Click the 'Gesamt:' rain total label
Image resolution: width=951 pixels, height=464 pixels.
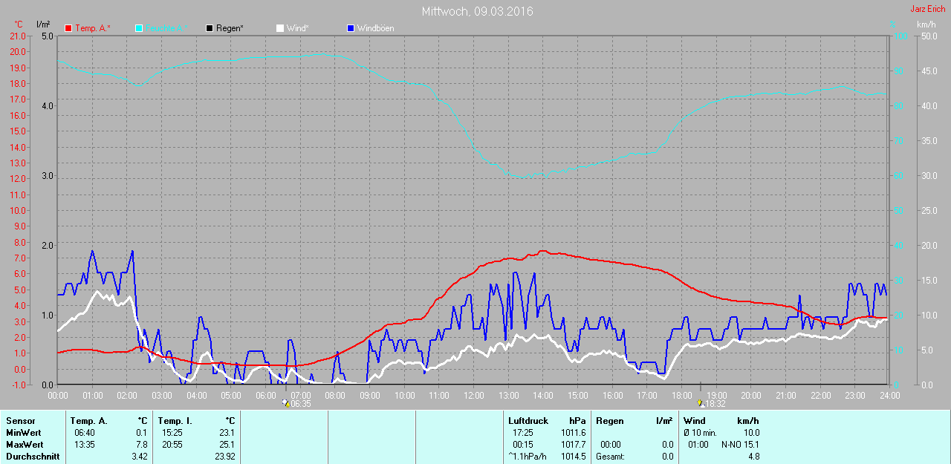tap(610, 457)
